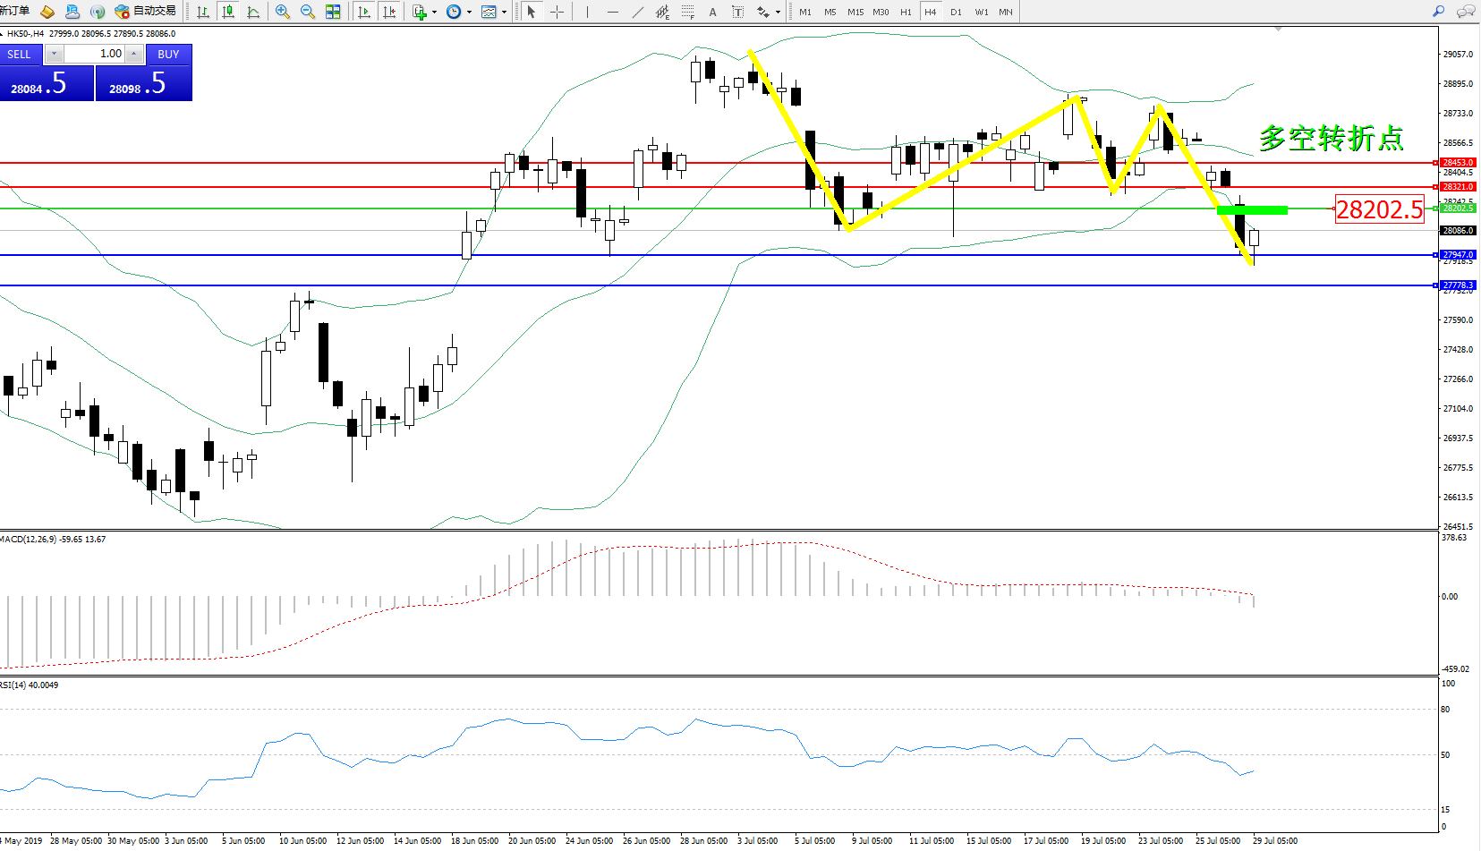Click the zoom in magnifier icon

coord(283,12)
